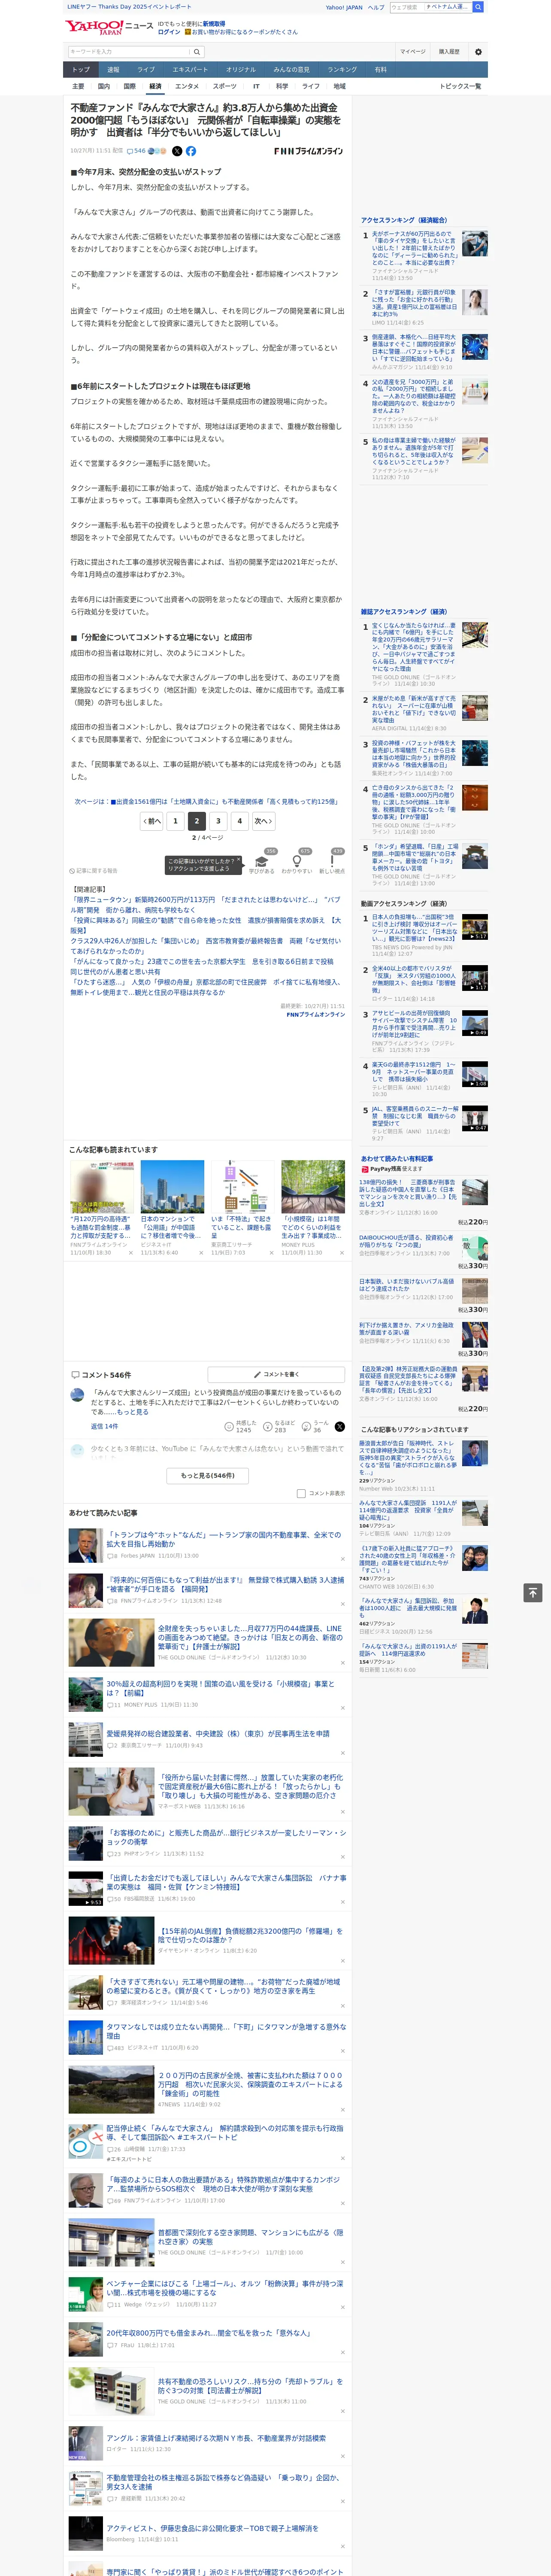Screen dimensions: 551x2576
Task: Open 速報 tab in main nav
Action: pos(113,70)
